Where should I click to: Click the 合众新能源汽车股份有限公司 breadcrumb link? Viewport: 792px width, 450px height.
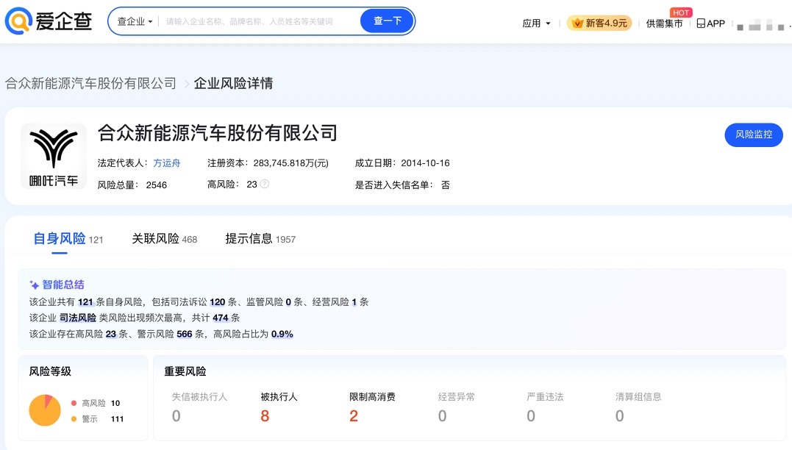click(91, 83)
